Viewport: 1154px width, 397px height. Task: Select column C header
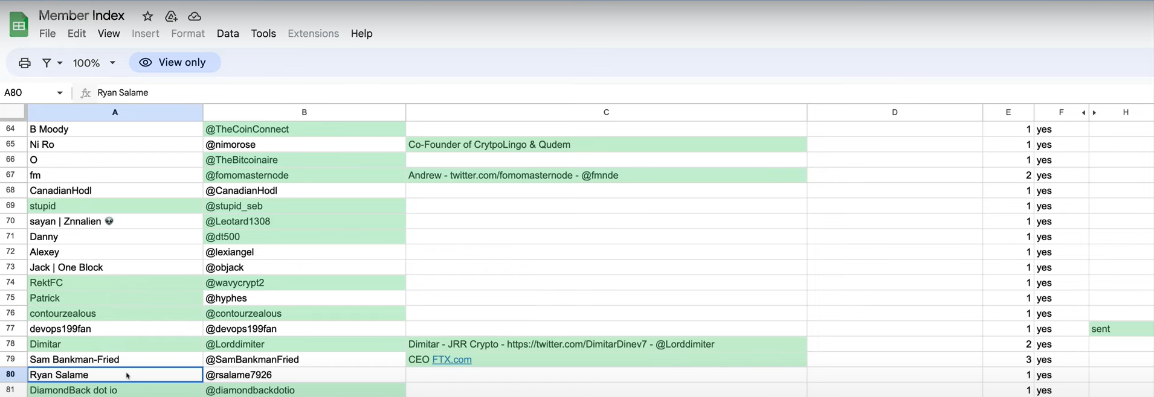[x=606, y=112]
